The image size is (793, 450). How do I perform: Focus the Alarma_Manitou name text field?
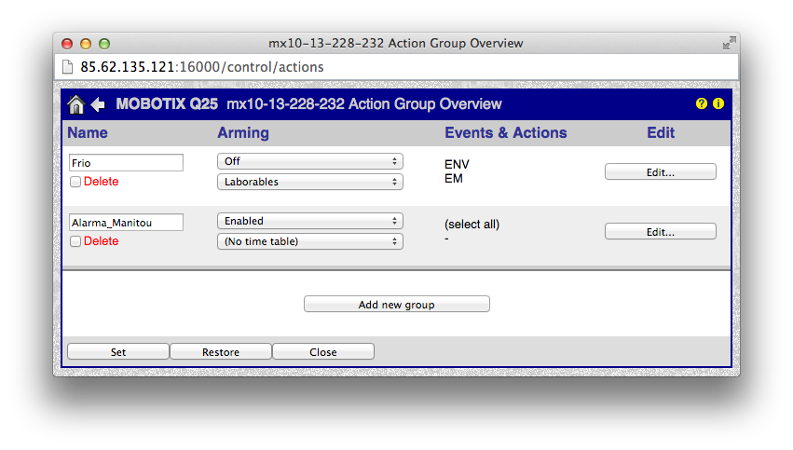click(x=126, y=223)
